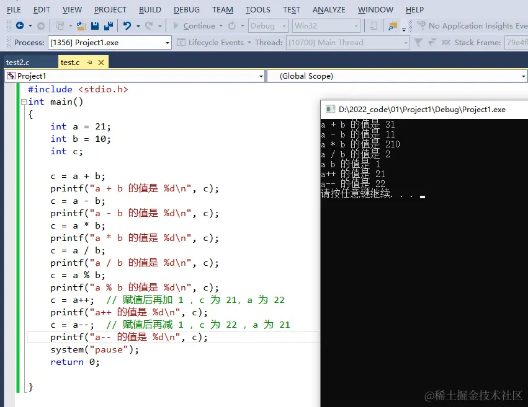Image resolution: width=528 pixels, height=407 pixels.
Task: Click the Undo arrow icon
Action: point(127,25)
